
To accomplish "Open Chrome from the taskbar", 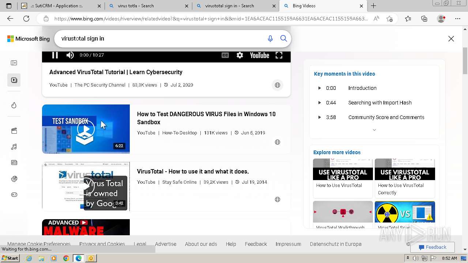I will pos(66,258).
